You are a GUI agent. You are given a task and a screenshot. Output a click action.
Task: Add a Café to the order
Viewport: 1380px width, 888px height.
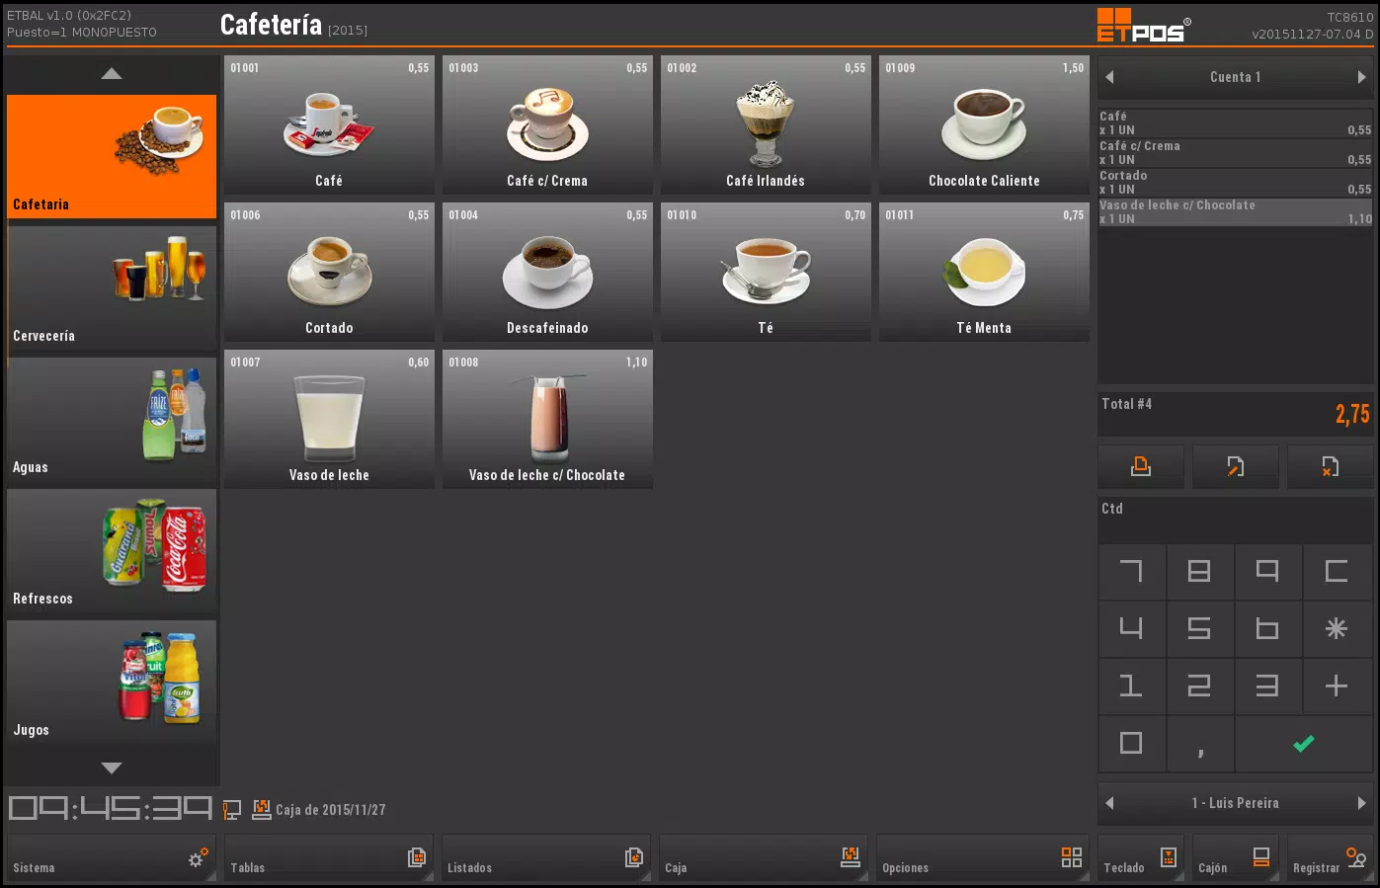coord(329,124)
